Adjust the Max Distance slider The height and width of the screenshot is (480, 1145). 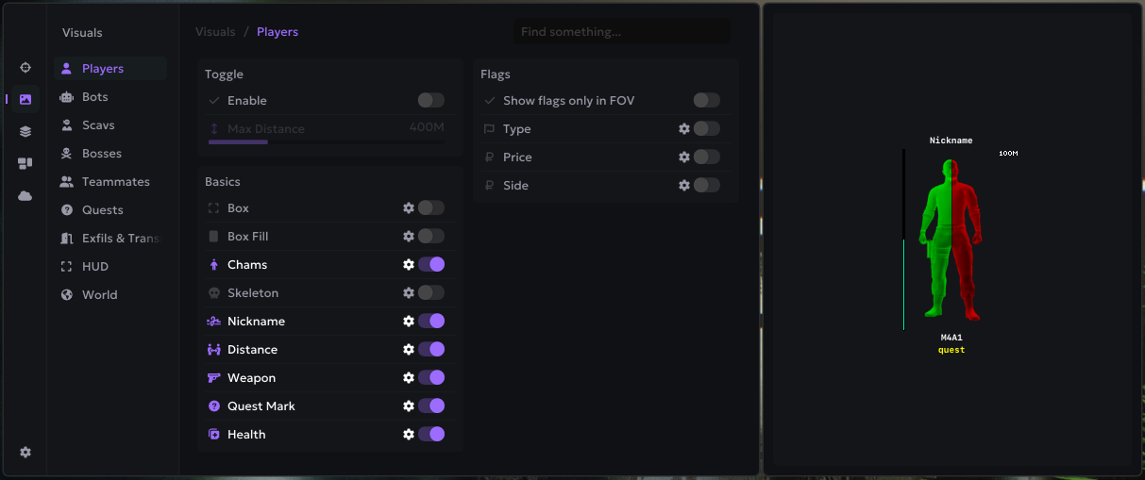click(x=268, y=141)
